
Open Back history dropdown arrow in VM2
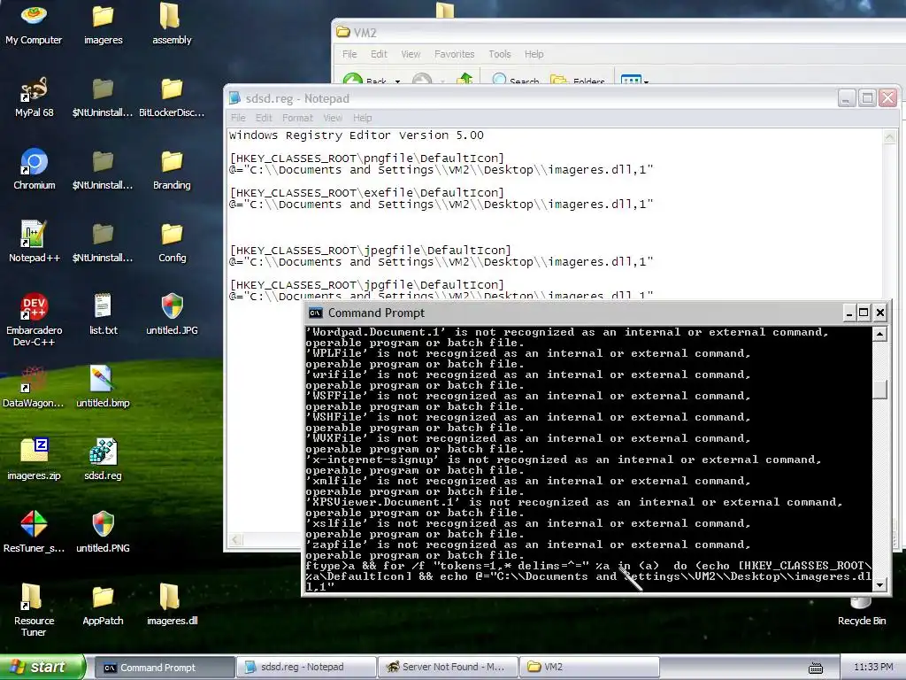pos(397,81)
